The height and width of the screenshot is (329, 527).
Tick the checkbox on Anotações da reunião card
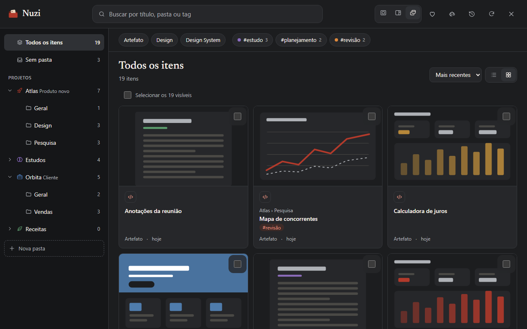point(238,116)
